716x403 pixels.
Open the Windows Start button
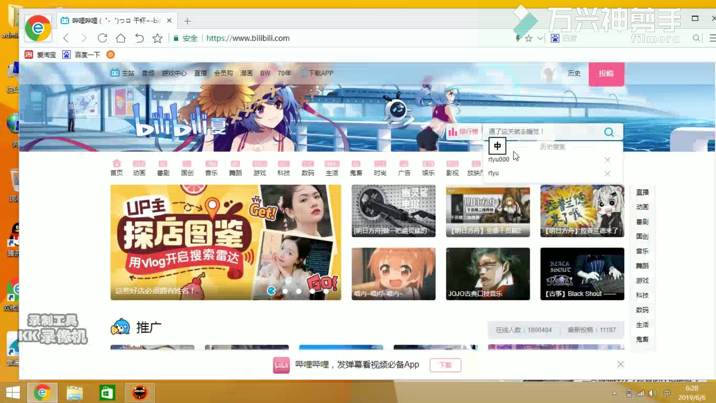coord(13,393)
